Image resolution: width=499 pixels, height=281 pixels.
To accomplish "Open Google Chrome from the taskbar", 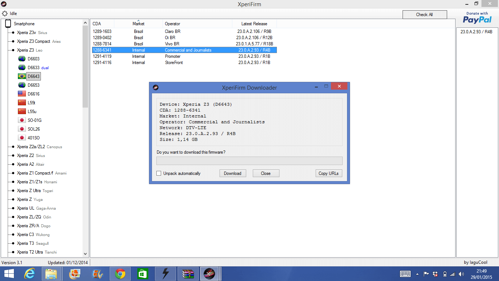I will 120,273.
